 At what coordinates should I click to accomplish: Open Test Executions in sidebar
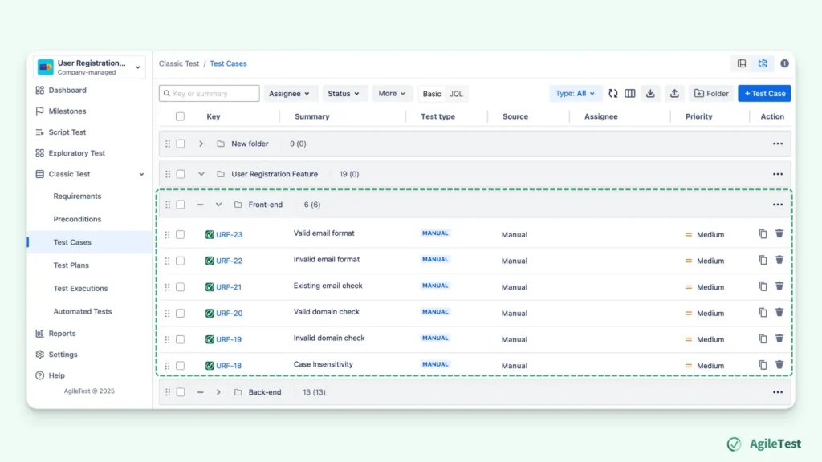pyautogui.click(x=80, y=288)
